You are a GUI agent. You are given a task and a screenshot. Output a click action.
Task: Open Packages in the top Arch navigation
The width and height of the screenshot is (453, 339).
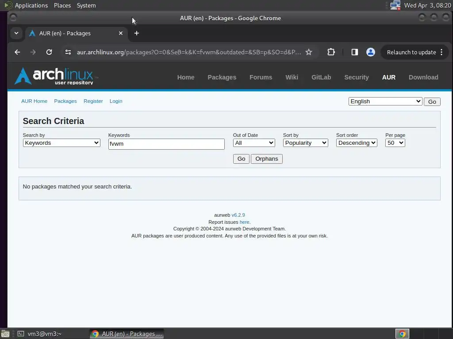[222, 77]
